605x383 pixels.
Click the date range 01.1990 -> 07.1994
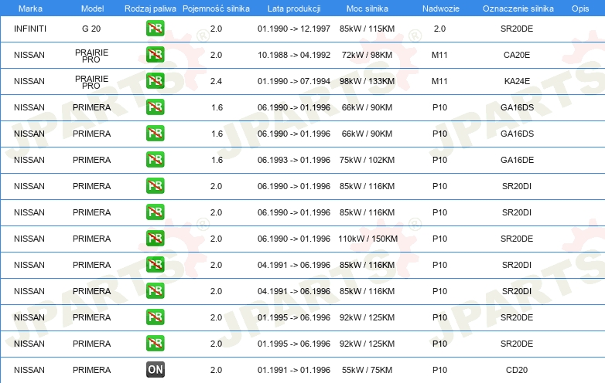coord(294,81)
